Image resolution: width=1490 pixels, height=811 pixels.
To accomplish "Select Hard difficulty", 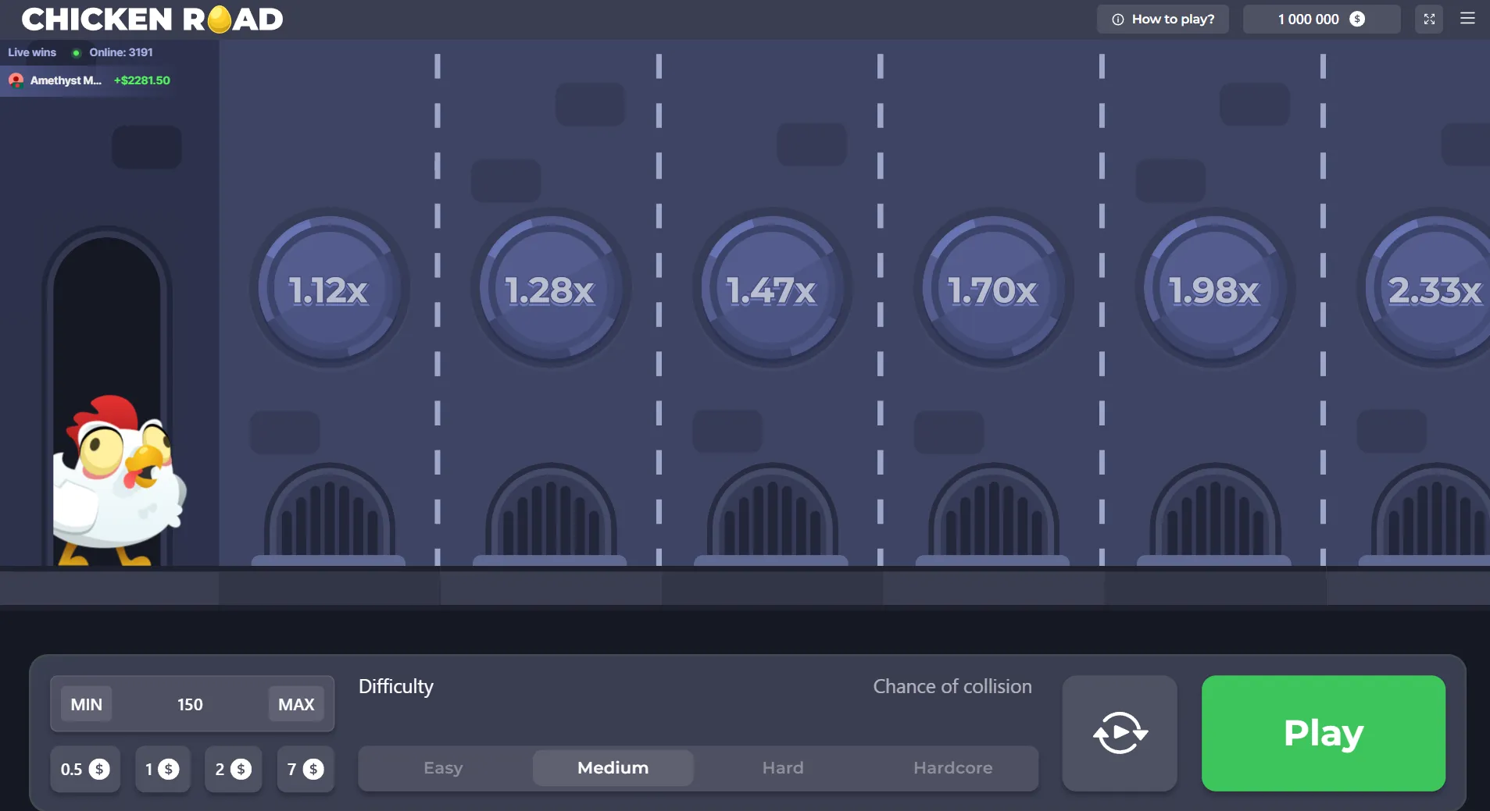I will [783, 768].
